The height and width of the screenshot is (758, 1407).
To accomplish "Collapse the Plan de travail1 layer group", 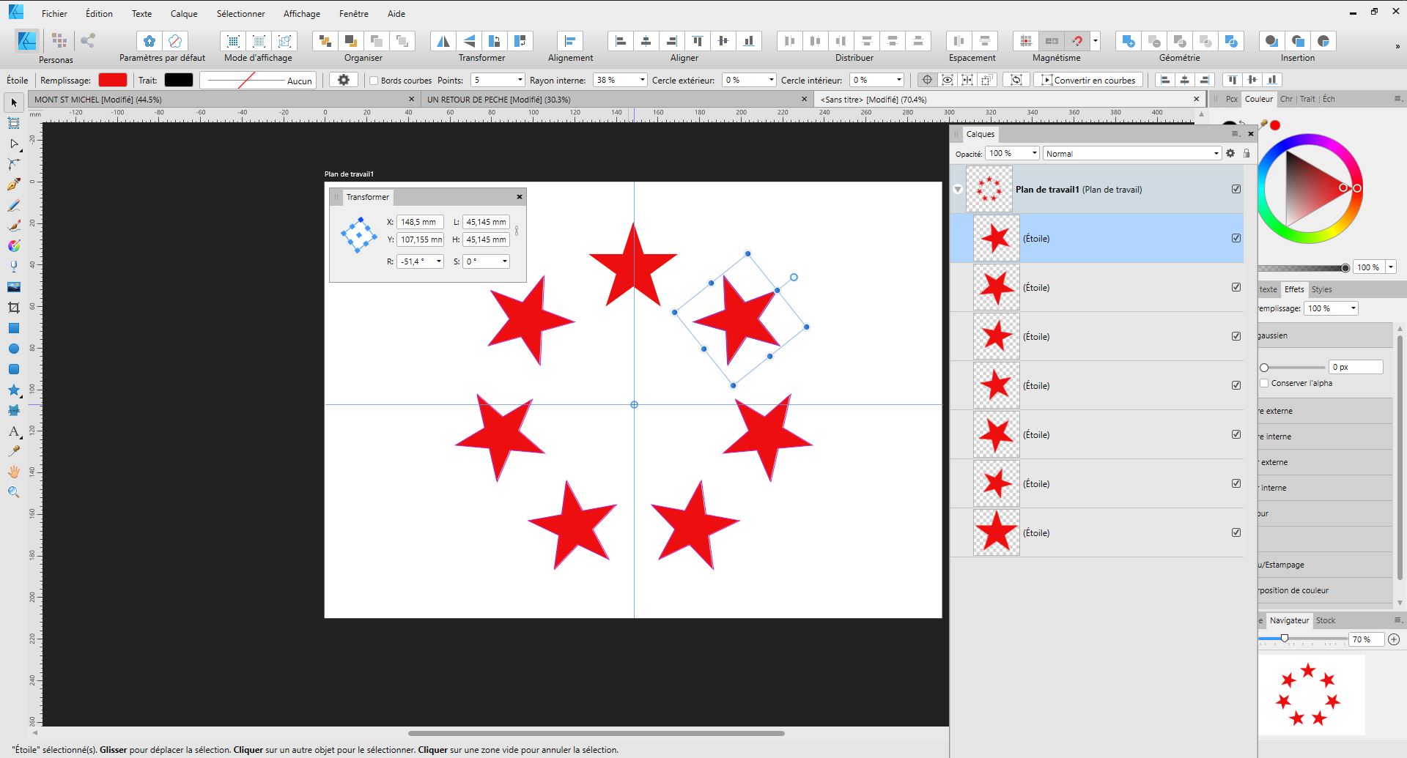I will pos(958,190).
